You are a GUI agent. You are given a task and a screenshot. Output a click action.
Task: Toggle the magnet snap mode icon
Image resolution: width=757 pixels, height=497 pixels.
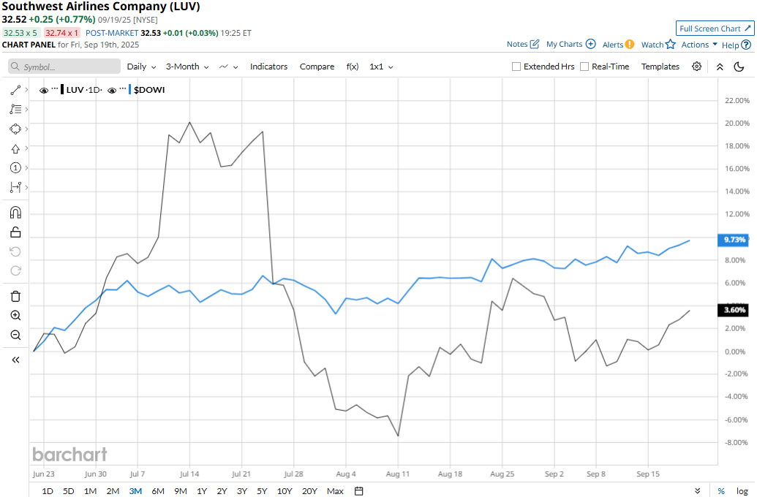pos(15,212)
